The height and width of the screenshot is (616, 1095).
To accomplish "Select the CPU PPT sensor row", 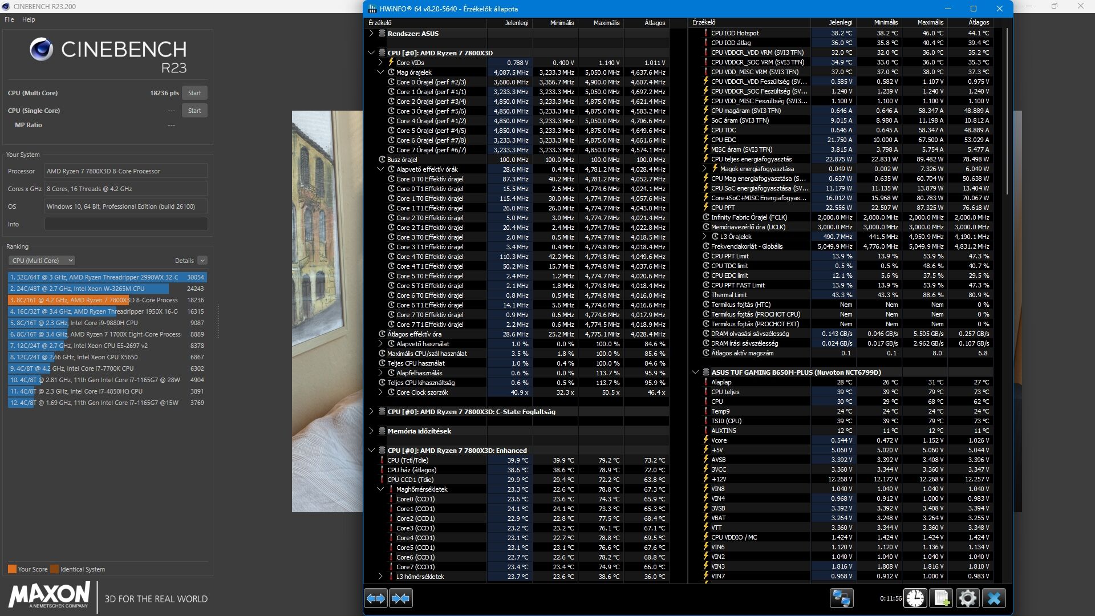I will tap(842, 208).
